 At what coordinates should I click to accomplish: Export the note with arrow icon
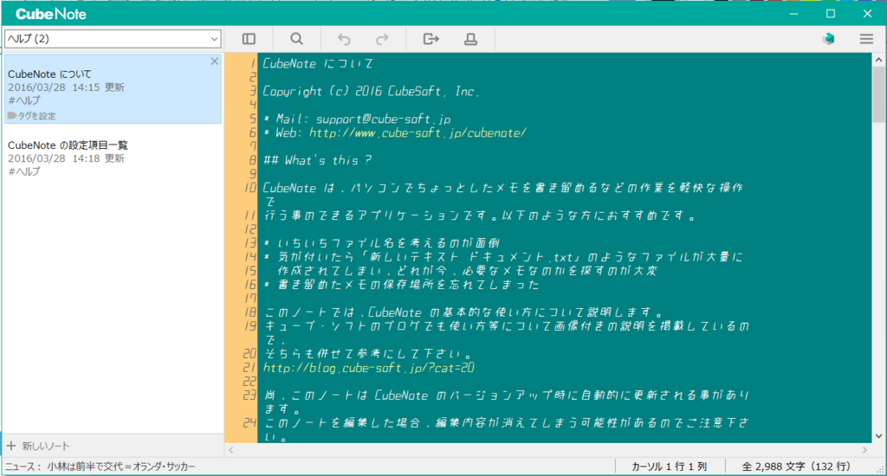tap(431, 39)
